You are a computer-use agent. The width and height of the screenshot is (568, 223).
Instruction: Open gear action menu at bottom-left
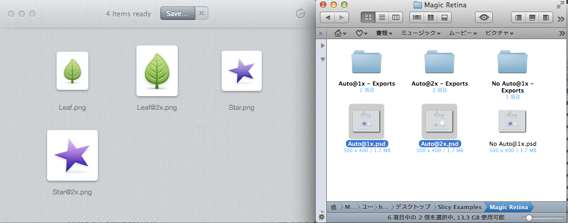coord(321,217)
